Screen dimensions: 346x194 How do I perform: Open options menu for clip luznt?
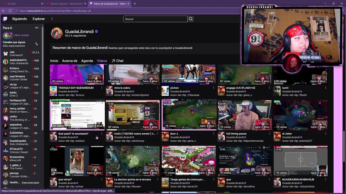(325, 88)
